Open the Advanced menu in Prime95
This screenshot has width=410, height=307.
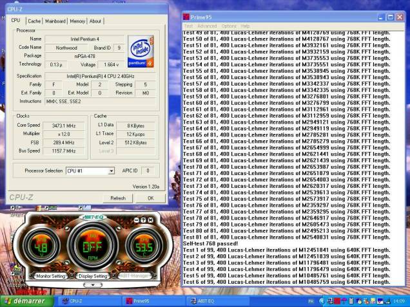point(207,26)
